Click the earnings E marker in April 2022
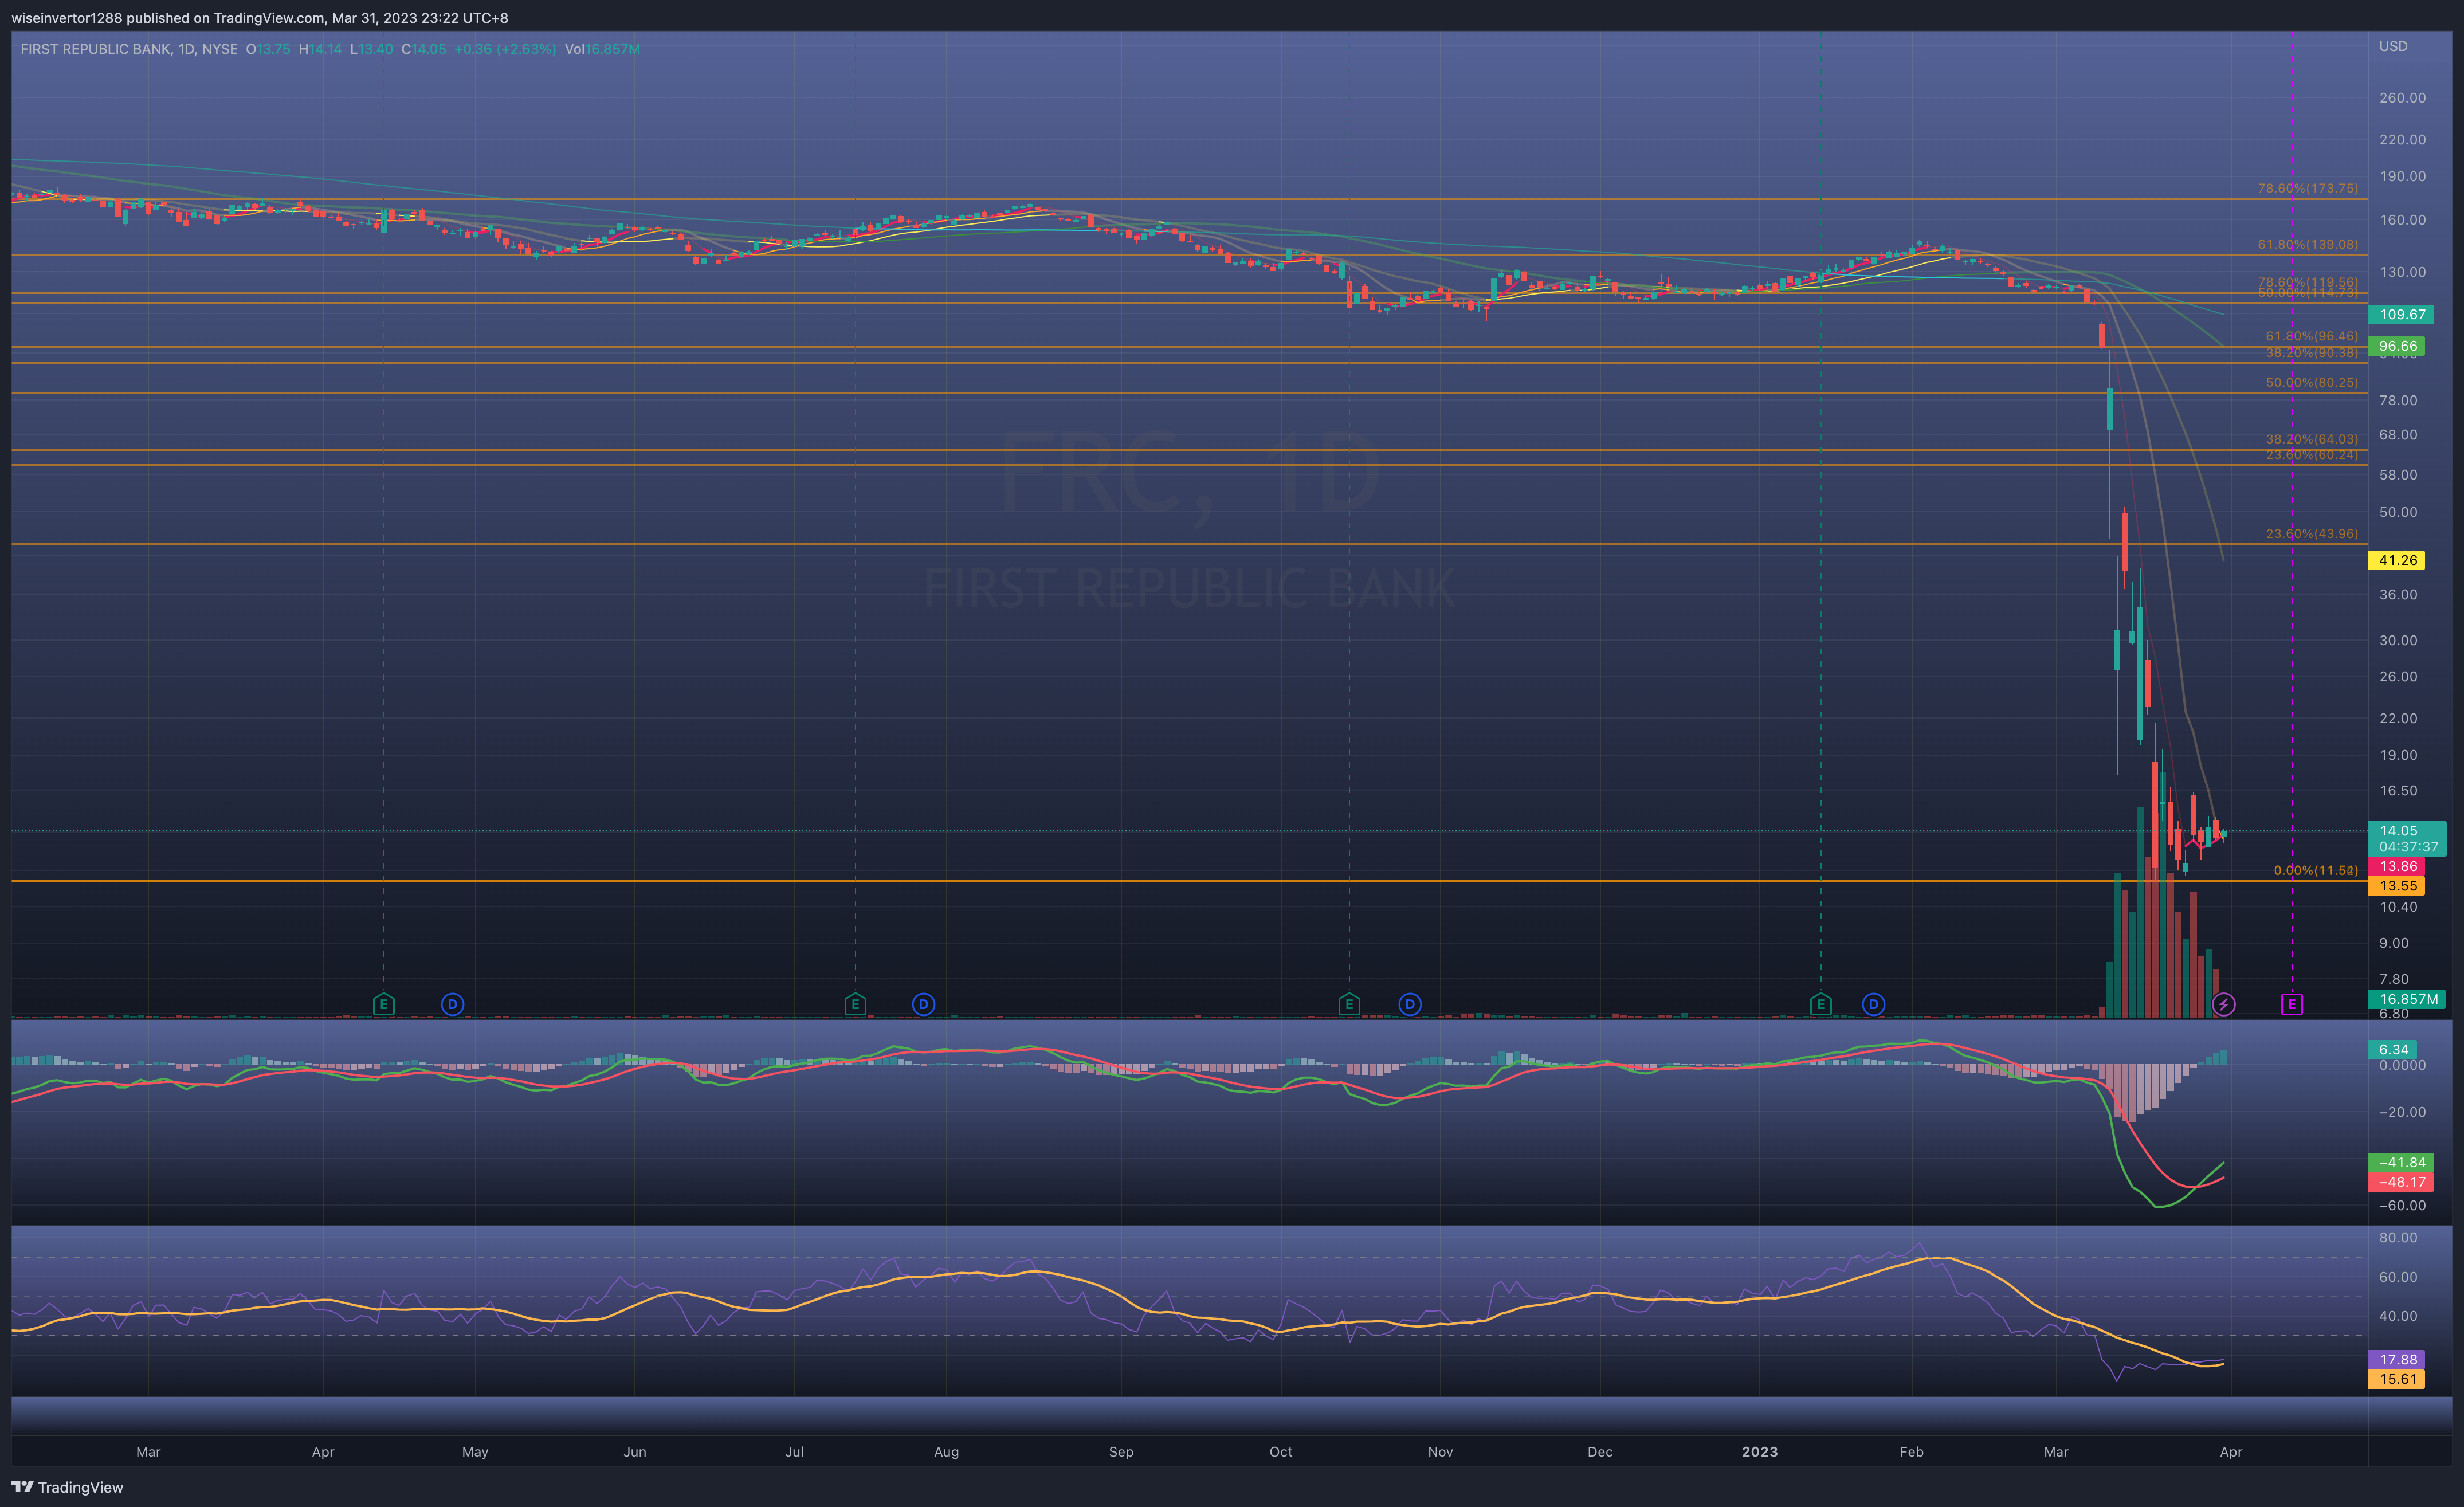Viewport: 2464px width, 1507px height. point(383,1004)
